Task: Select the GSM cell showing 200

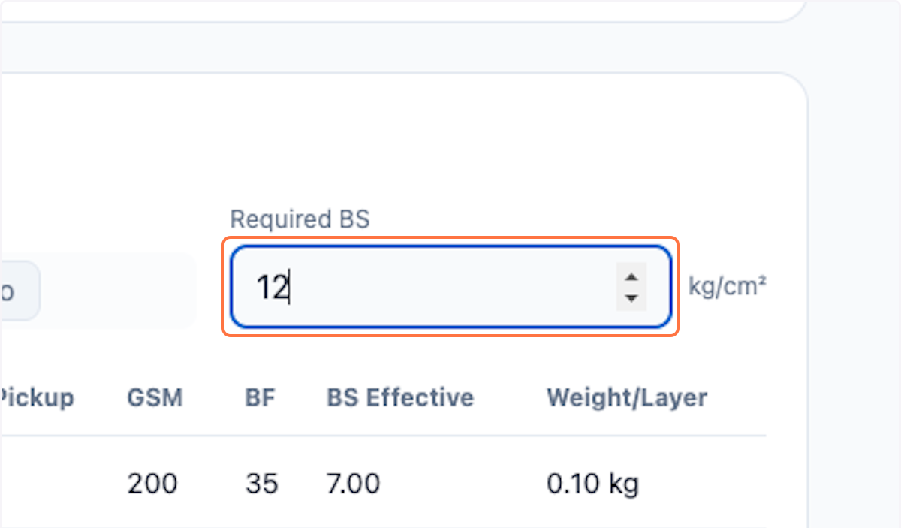Action: (x=152, y=484)
